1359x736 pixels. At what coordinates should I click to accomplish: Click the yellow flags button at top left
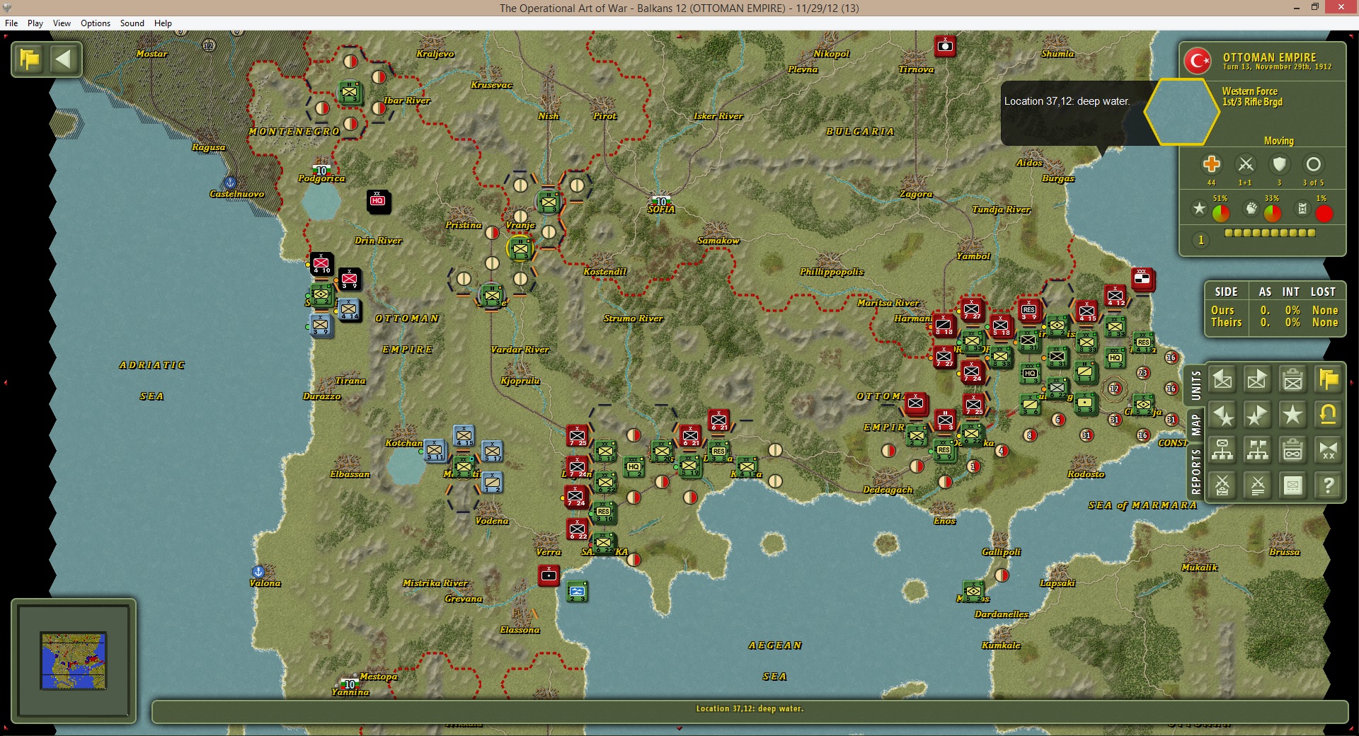click(30, 59)
